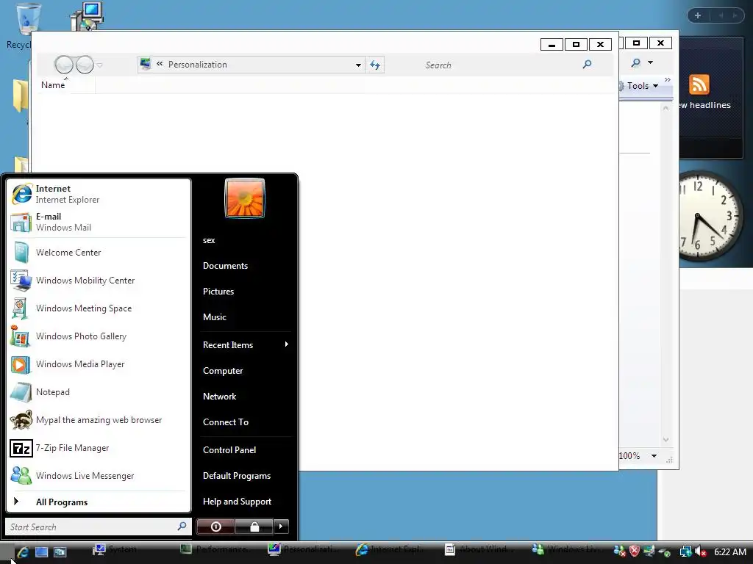Open Notepad from Start menu
This screenshot has height=564, width=753.
click(x=99, y=392)
